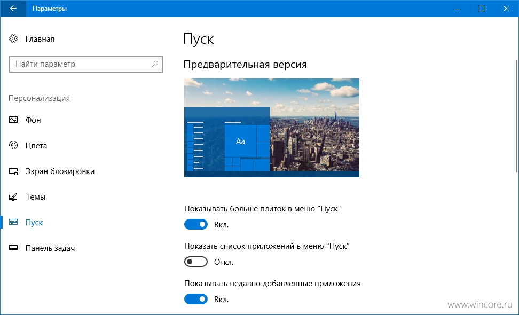Click the "Предварительная версия" heading
Image resolution: width=519 pixels, height=315 pixels.
click(245, 64)
